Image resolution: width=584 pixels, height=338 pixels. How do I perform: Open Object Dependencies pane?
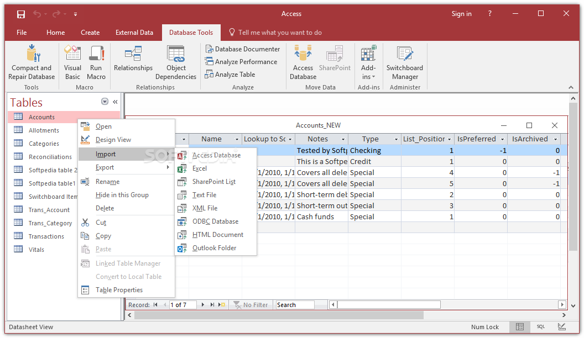(176, 62)
